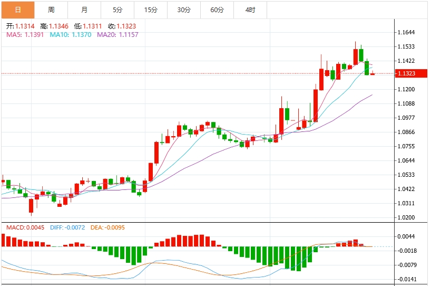This screenshot has height=286, width=431.
Task: Click the MA10: 1.1370 indicator label
Action: (x=71, y=35)
